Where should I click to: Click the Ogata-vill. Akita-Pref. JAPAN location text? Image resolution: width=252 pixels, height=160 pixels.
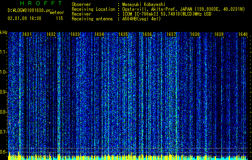[x=183, y=9]
